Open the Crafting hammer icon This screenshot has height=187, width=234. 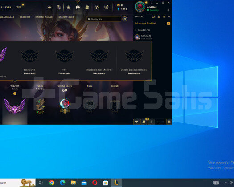[97, 7]
